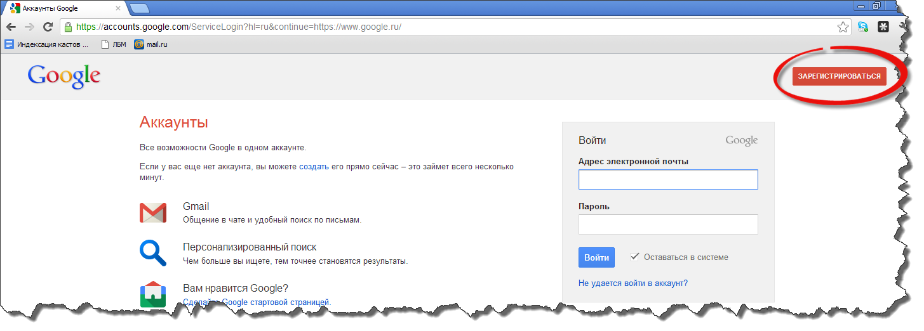Click Сделайте Google стартовой страницей link
This screenshot has width=924, height=331.
257,302
